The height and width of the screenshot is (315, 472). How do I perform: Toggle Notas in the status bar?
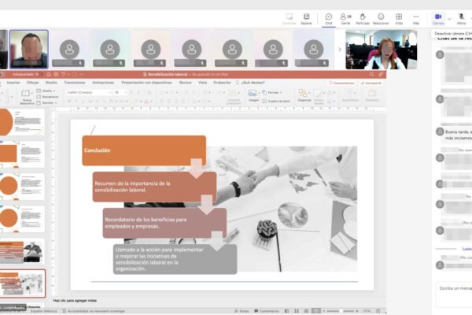242,311
